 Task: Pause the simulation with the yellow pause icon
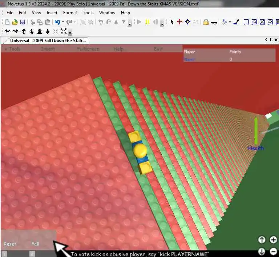coord(147,22)
